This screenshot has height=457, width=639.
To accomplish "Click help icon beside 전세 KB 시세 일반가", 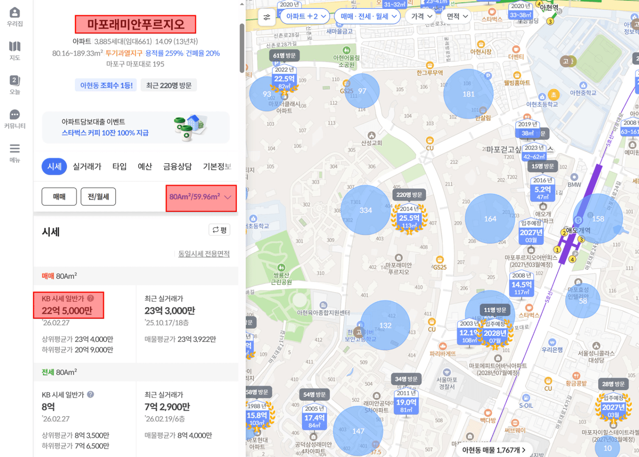I will (90, 395).
